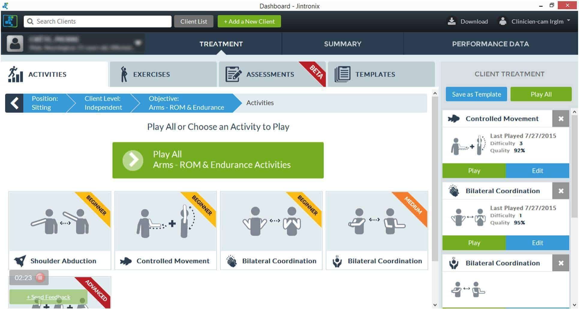Click the activities list vertical scrollbar
This screenshot has width=579, height=309.
coord(435,180)
